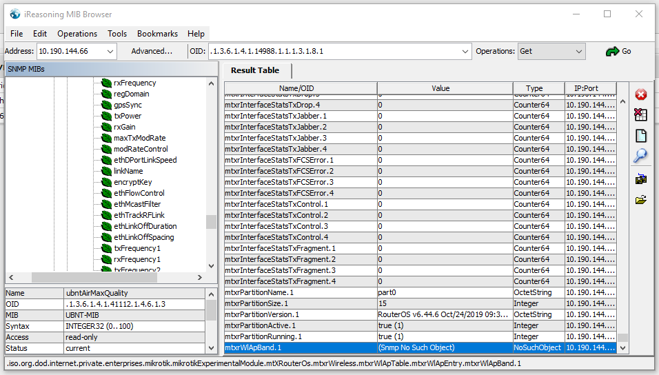Viewport: 659px width, 375px height.
Task: Click the Go button label
Action: click(626, 51)
